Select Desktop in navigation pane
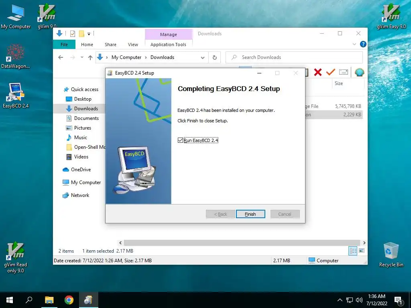The image size is (411, 308). pos(79,99)
